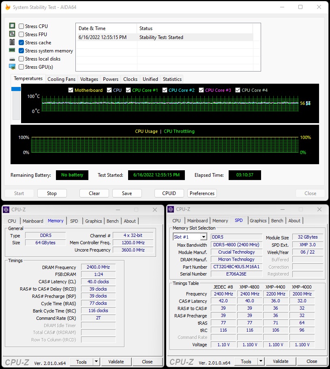The height and width of the screenshot is (369, 330).
Task: Click Validate in left CPU-Z window
Action: 116,362
